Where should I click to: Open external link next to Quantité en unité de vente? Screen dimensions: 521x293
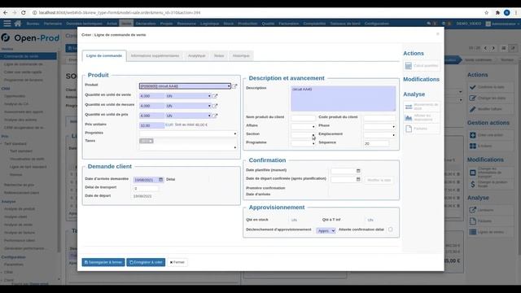[215, 96]
